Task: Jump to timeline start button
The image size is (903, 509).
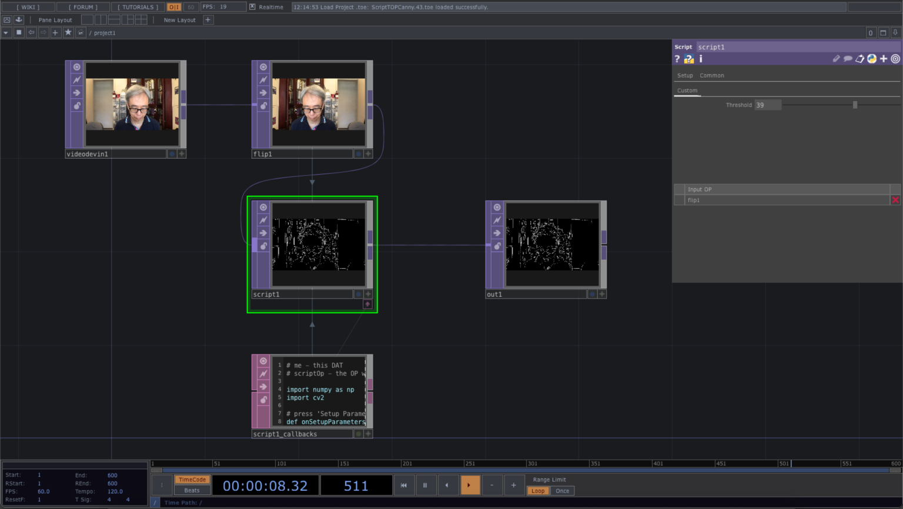Action: [404, 485]
